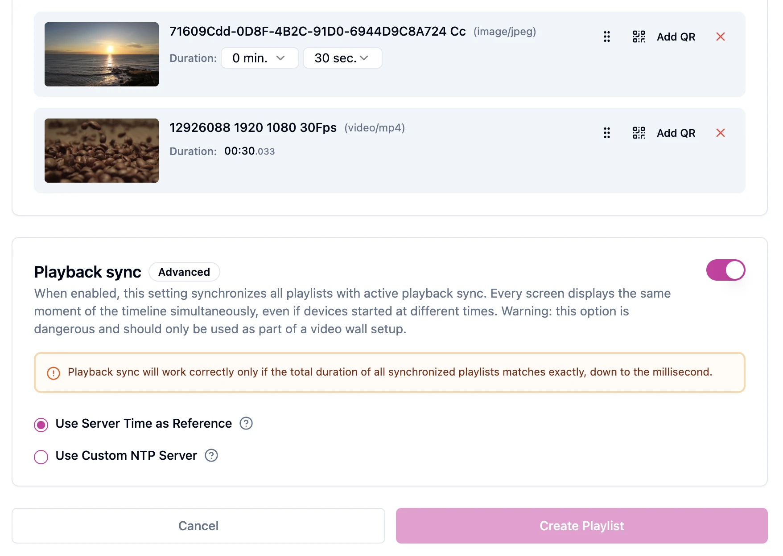Disable the Playback sync toggle switch
The image size is (783, 556).
point(725,270)
